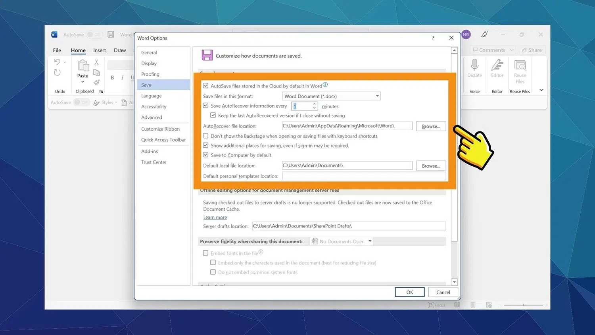595x335 pixels.
Task: Click the Focus mode icon in status bar
Action: coord(431,305)
